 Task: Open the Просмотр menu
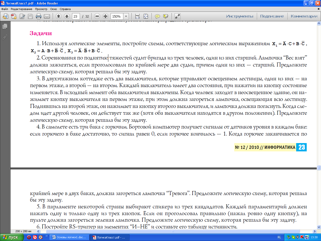41,9
